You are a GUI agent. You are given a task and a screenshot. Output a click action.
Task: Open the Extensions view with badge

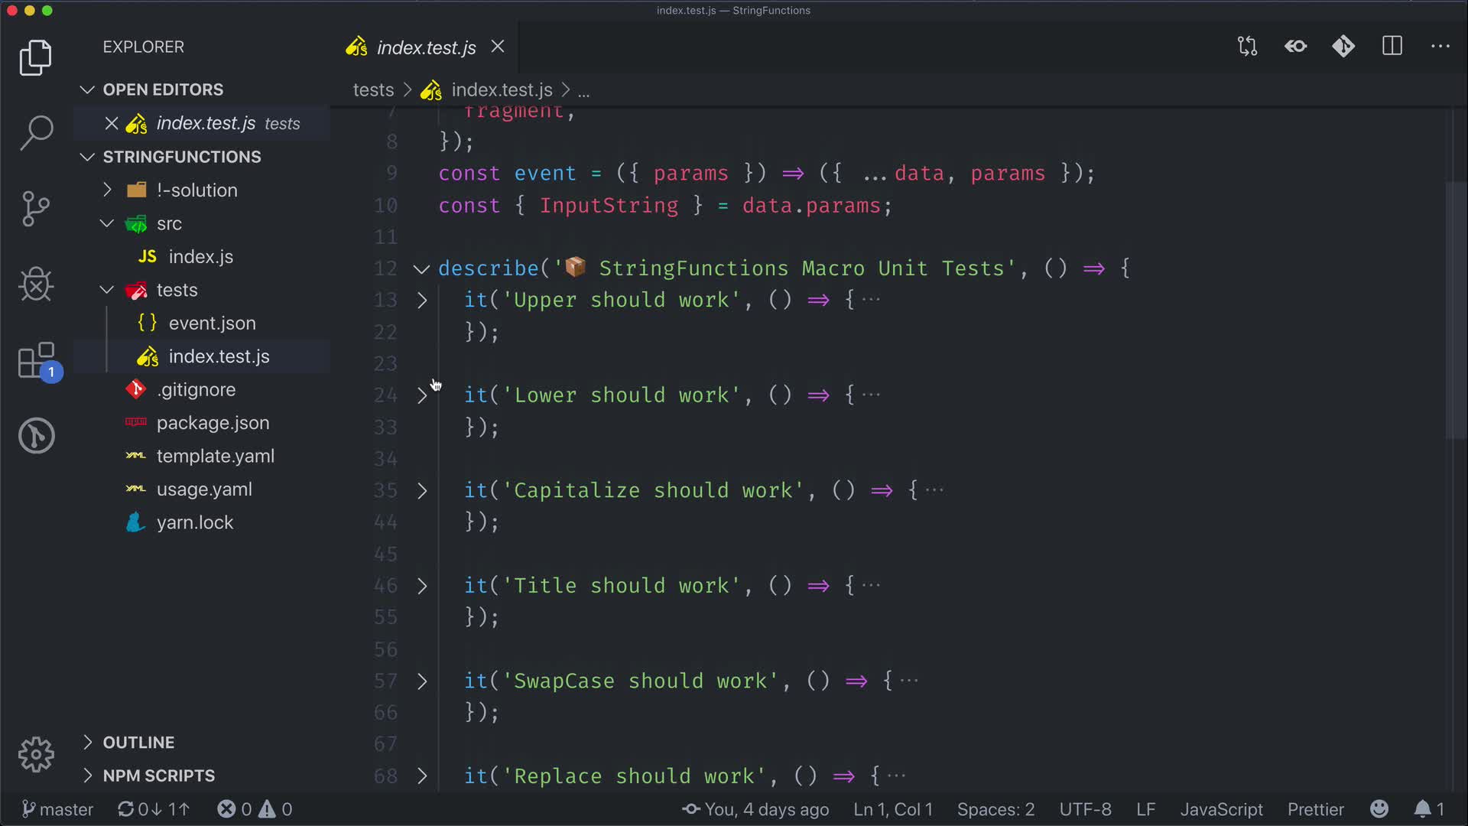click(36, 360)
